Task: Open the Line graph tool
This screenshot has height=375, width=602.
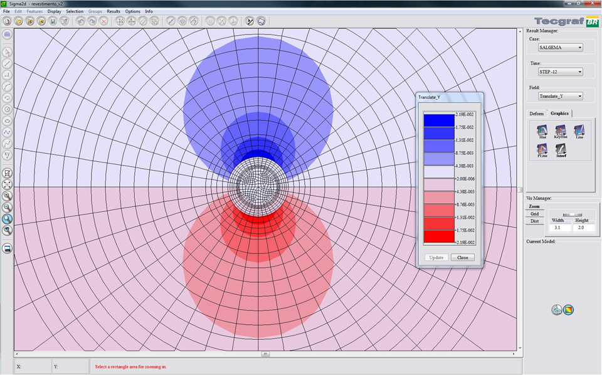Action: (579, 132)
